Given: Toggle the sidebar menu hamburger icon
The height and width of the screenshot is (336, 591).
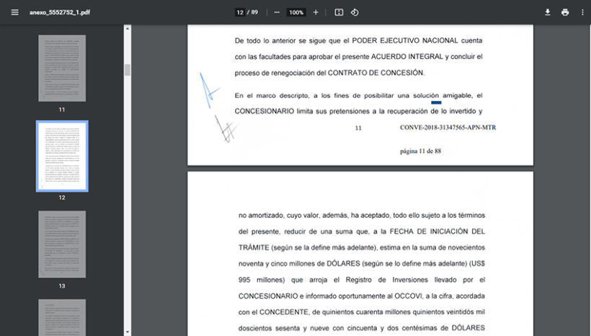Looking at the screenshot, I should (14, 12).
